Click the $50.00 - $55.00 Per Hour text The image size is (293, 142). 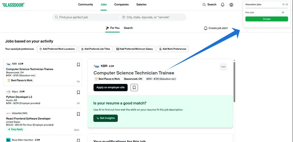pos(30,125)
